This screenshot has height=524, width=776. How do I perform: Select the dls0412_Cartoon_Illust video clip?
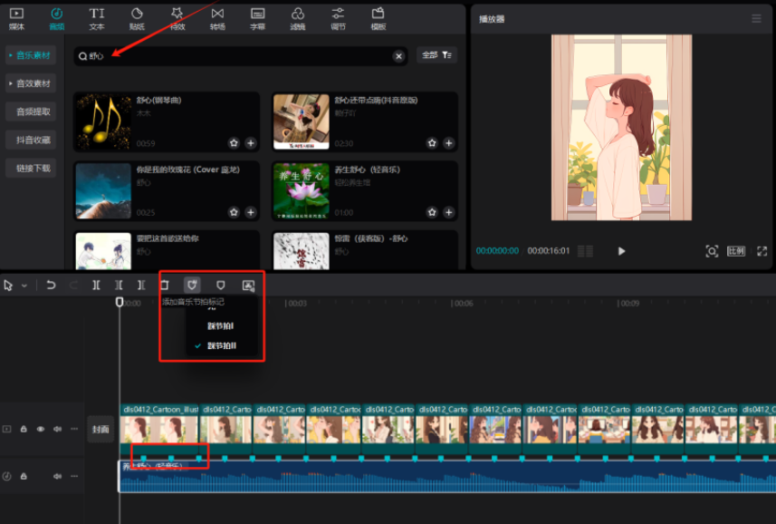tap(159, 429)
